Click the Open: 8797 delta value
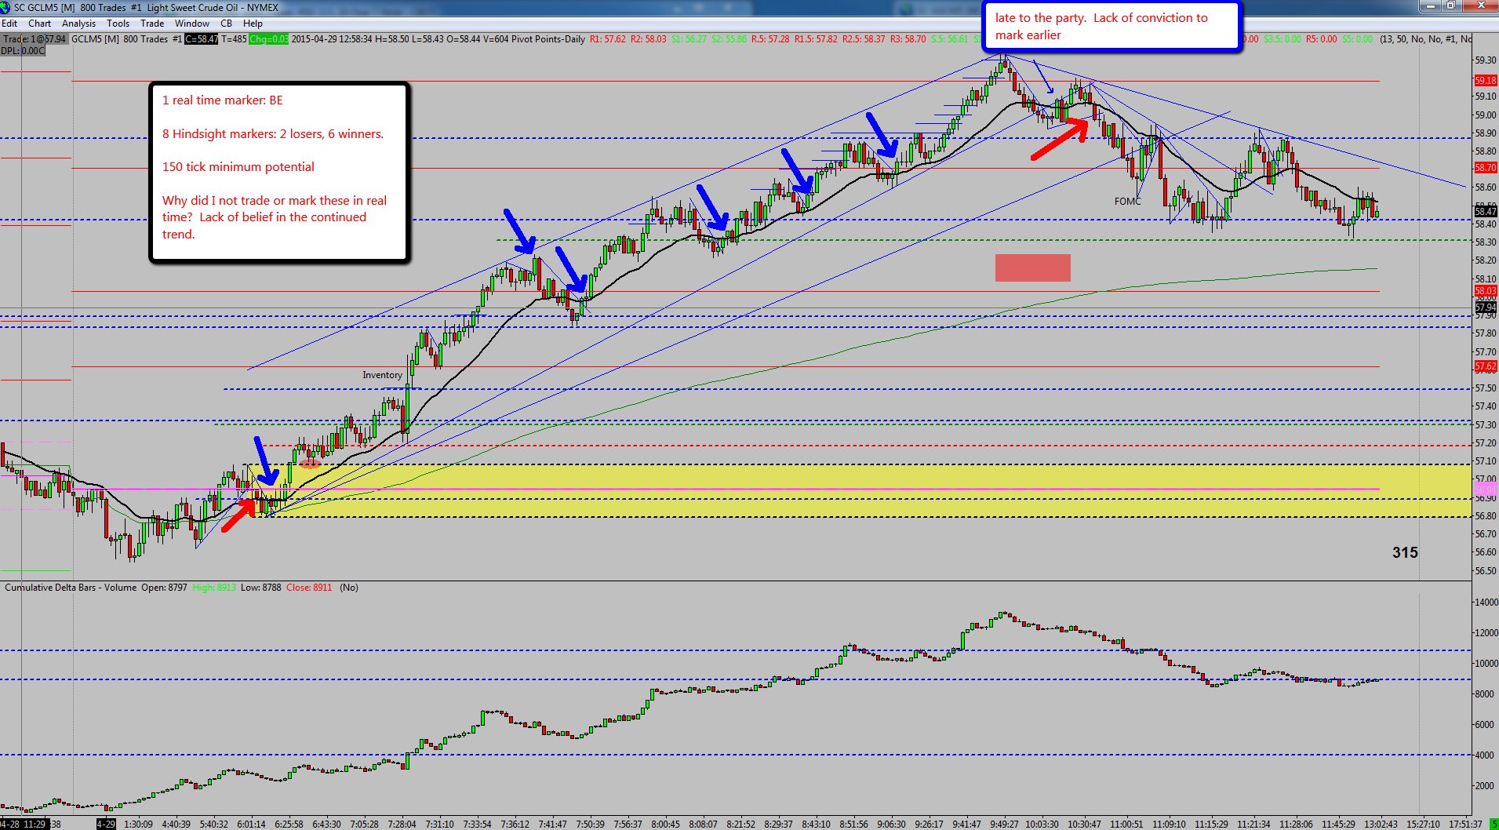The width and height of the screenshot is (1499, 830). pyautogui.click(x=164, y=588)
